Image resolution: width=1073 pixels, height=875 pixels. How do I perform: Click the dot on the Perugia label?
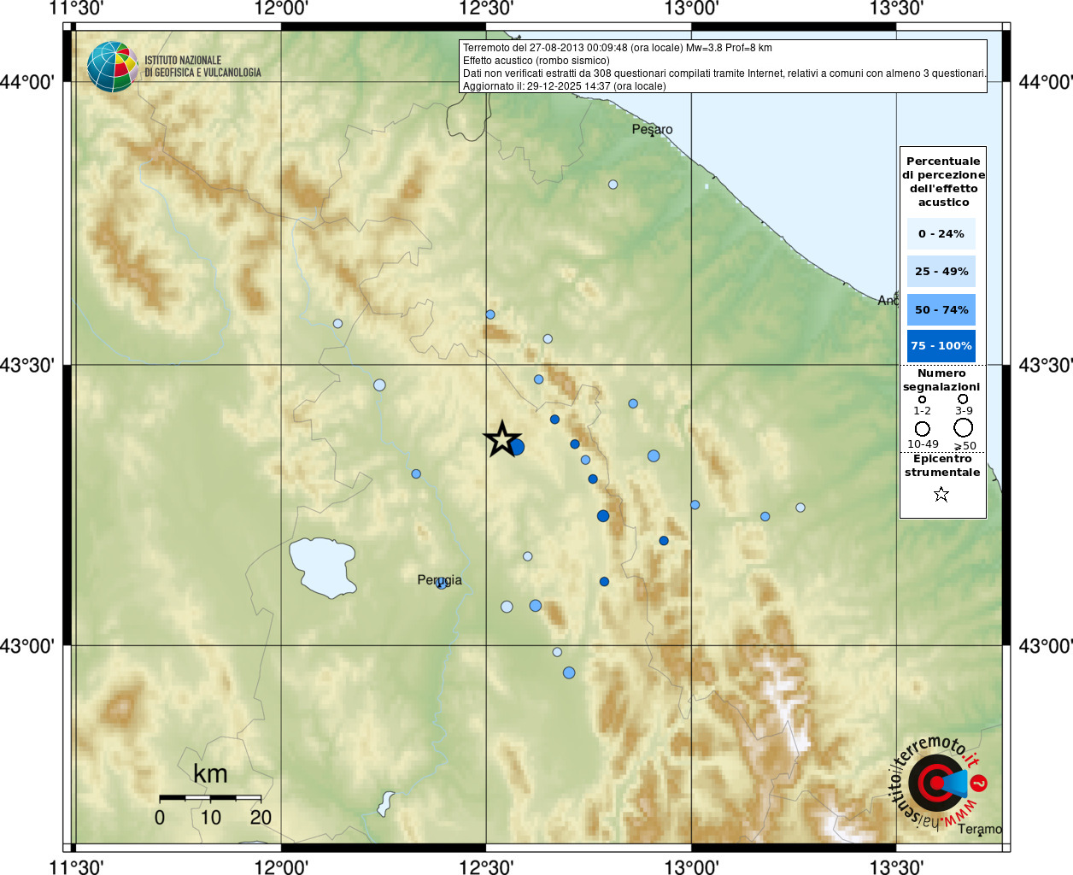point(441,584)
